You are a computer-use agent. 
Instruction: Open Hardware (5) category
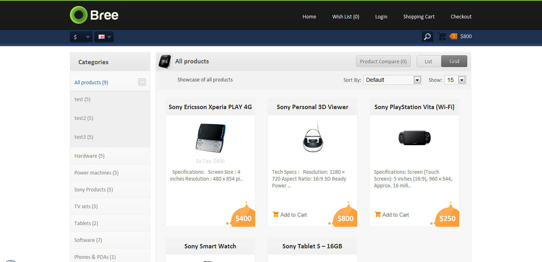tap(89, 156)
